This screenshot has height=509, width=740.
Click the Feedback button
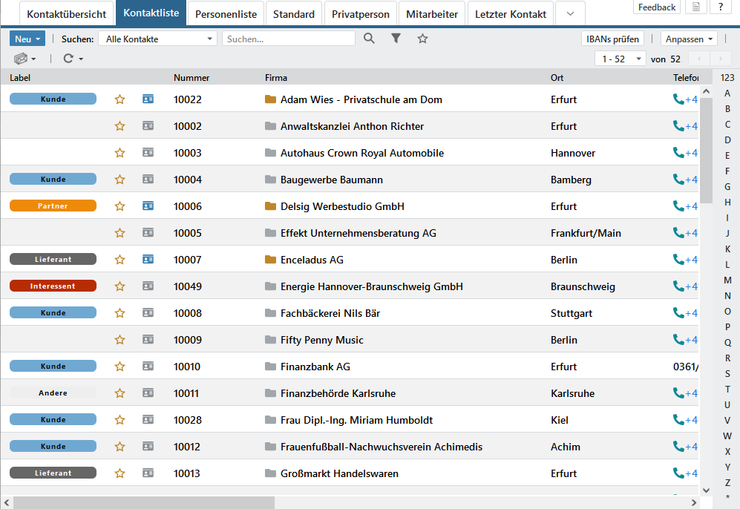[656, 7]
